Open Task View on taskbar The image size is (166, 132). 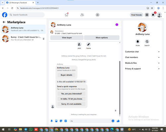(9, 129)
